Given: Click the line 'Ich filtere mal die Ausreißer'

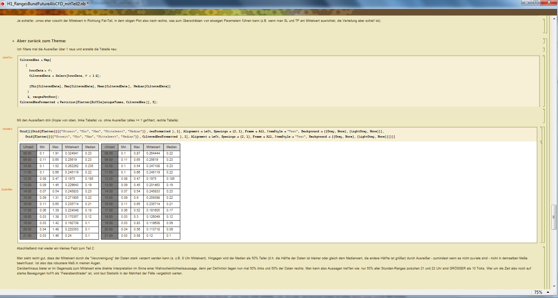Looking at the screenshot, I should (x=67, y=49).
